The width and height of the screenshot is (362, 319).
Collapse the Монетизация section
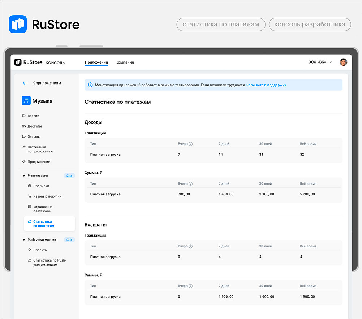coord(24,176)
